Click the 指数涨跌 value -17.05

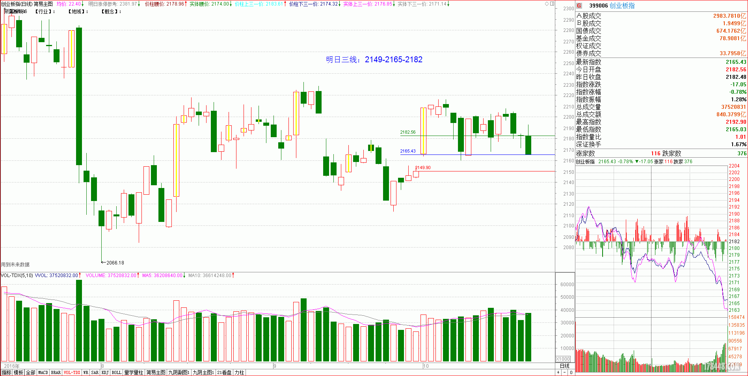(x=738, y=84)
